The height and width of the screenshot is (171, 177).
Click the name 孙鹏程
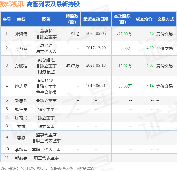click(x=21, y=66)
